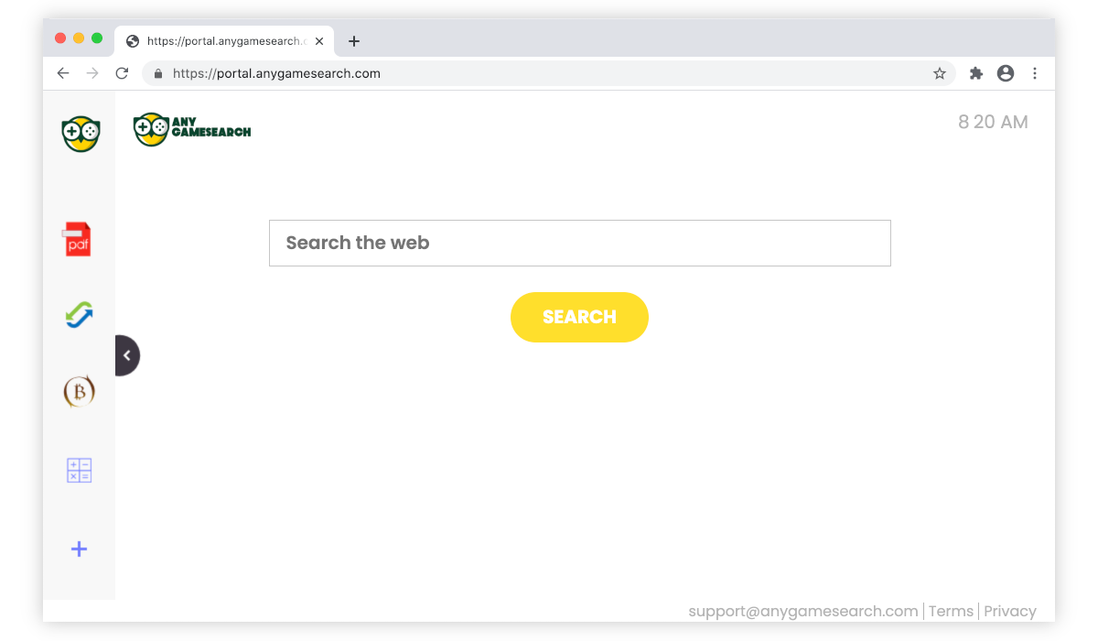Click the SEARCH button
1098x641 pixels.
pos(579,317)
